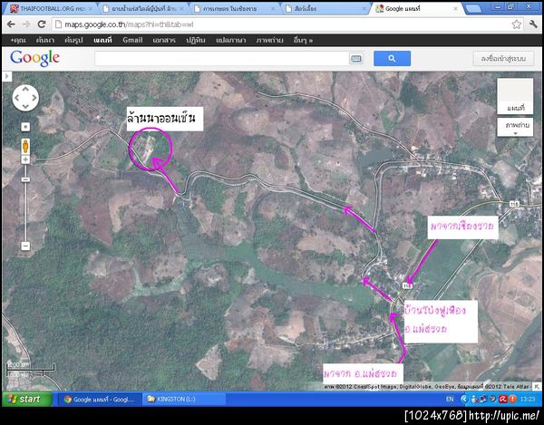Bookmark page with the star icon
This screenshot has height=425, width=544.
point(516,24)
